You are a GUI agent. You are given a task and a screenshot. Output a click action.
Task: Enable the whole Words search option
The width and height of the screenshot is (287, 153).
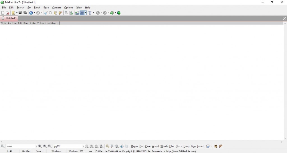[164, 146]
